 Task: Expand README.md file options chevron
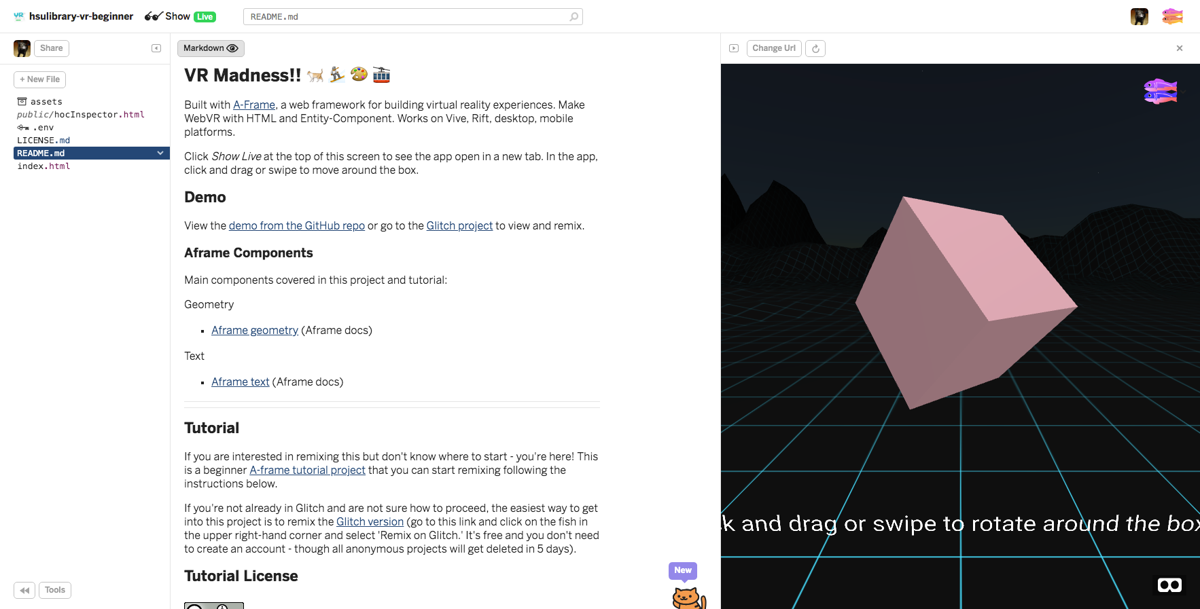(x=160, y=153)
